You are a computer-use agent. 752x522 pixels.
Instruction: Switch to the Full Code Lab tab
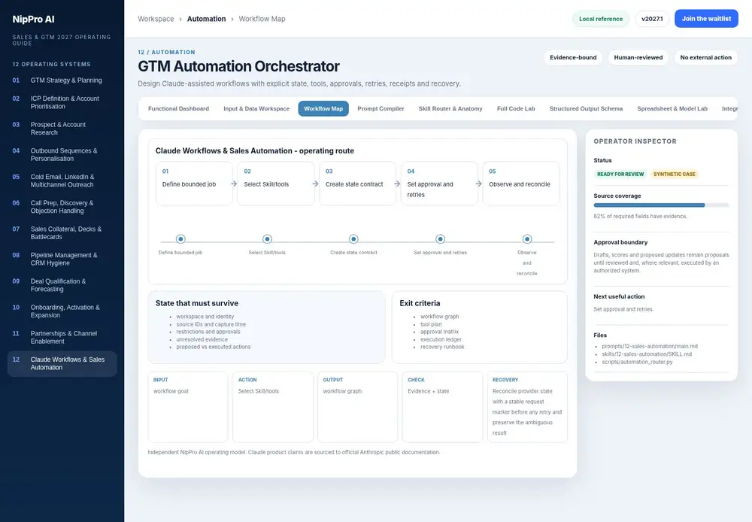click(516, 108)
